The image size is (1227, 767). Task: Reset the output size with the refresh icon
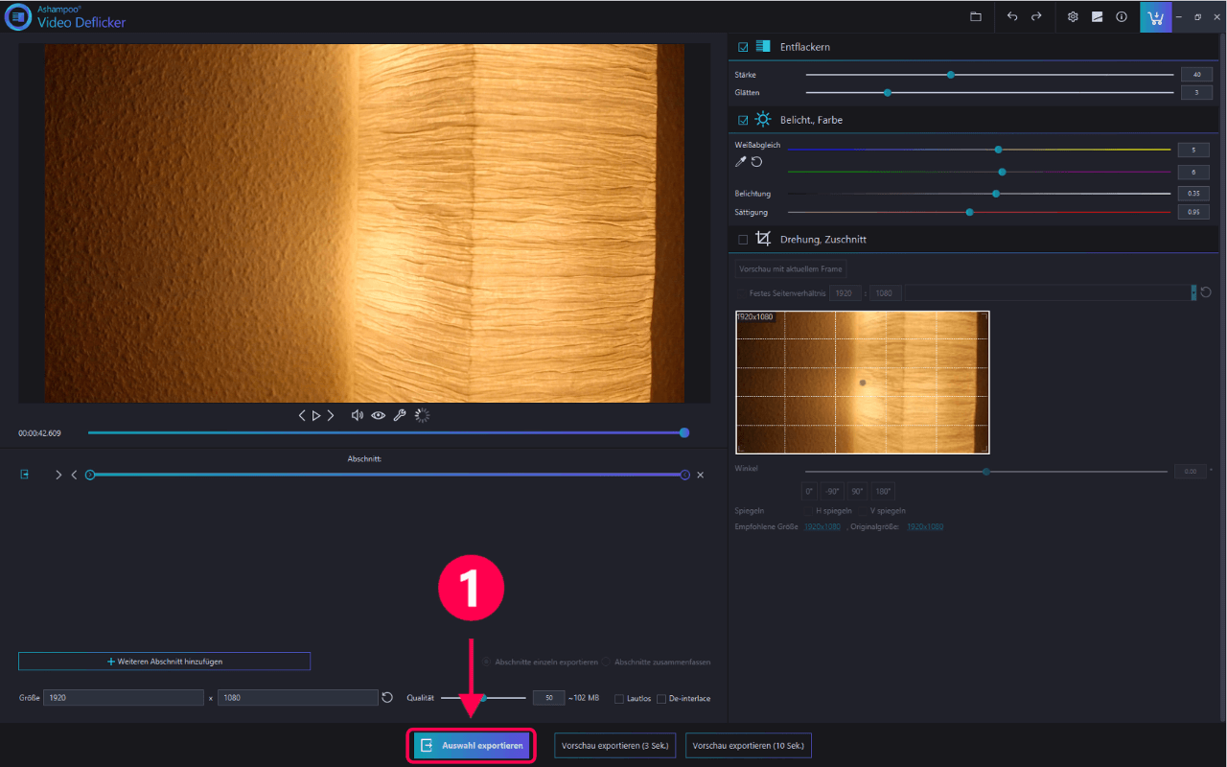coord(387,697)
